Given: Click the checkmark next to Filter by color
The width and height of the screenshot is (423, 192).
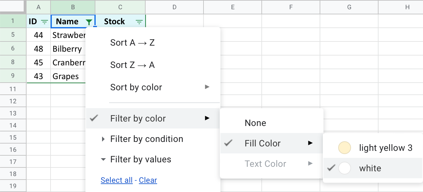Looking at the screenshot, I should (94, 118).
